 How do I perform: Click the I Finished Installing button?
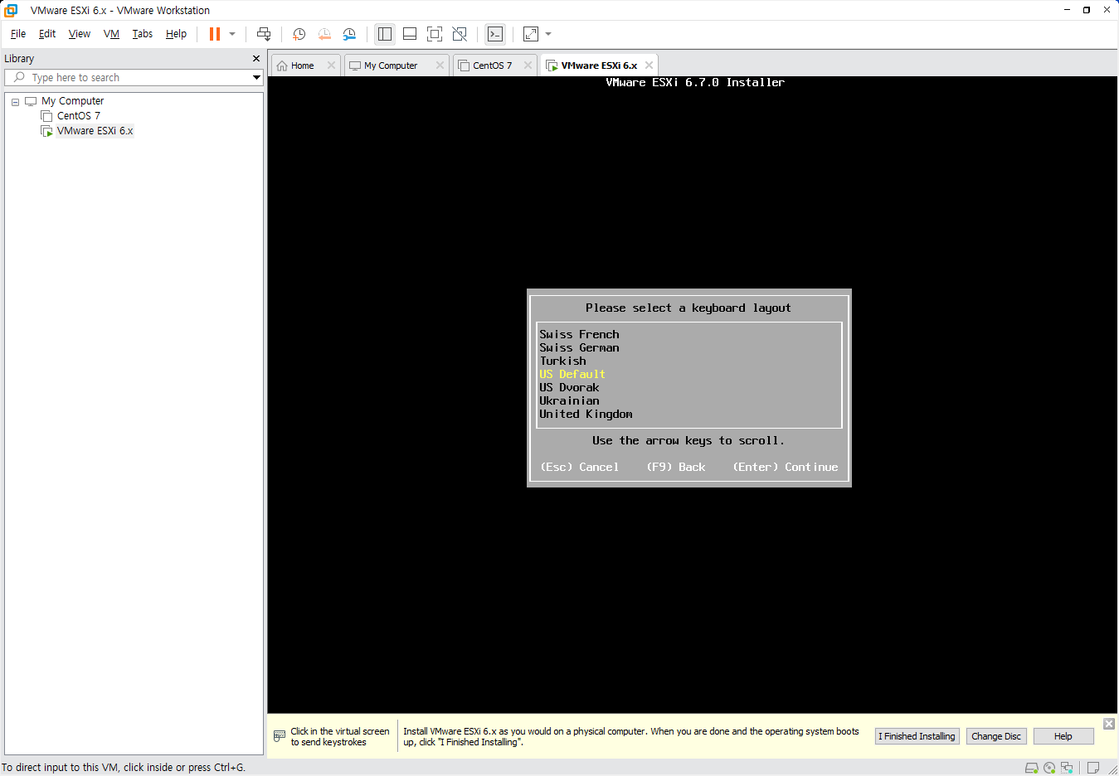917,736
